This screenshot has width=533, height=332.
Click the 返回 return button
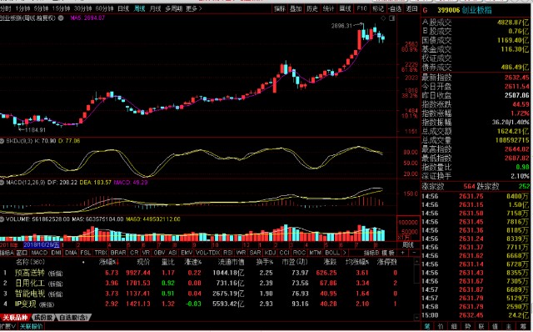411,9
